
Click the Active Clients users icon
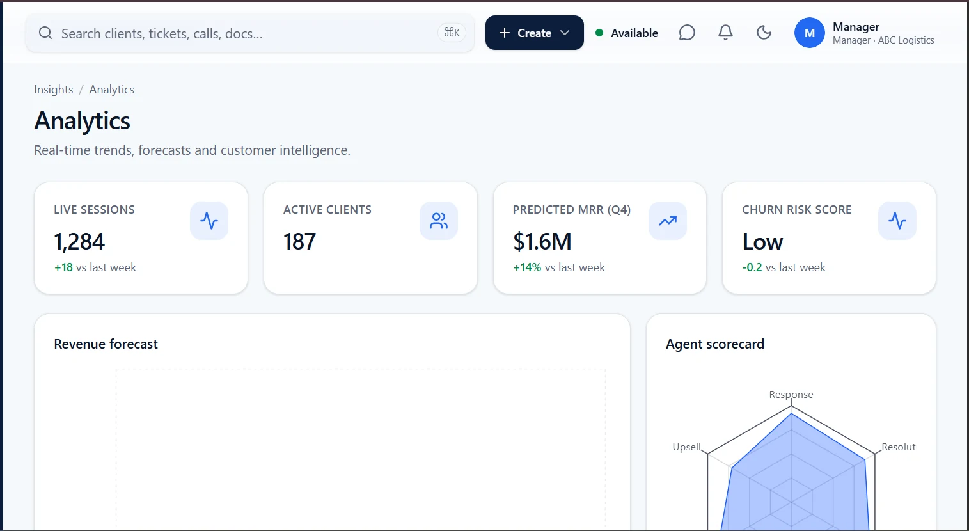pos(439,221)
